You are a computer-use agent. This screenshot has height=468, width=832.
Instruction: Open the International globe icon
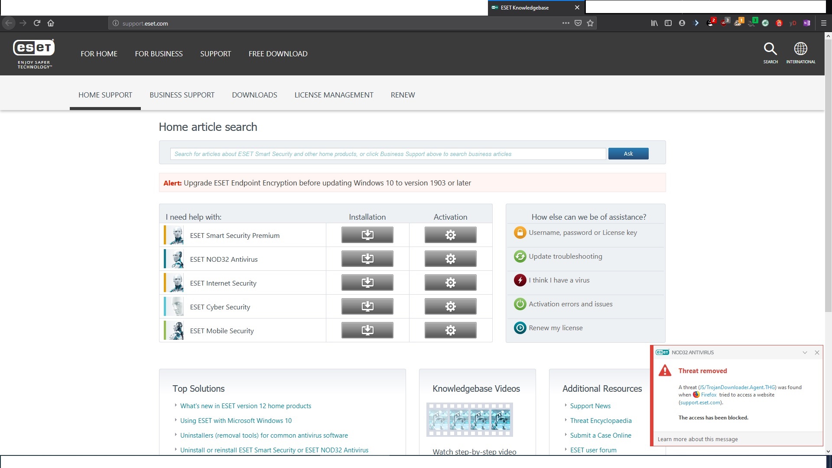coord(800,49)
